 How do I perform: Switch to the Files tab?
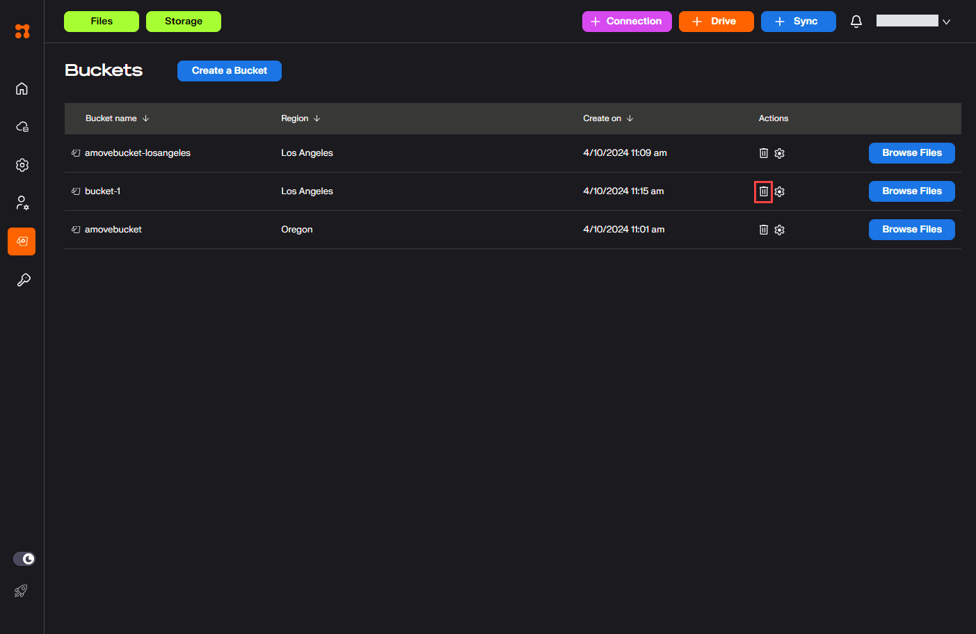(102, 22)
